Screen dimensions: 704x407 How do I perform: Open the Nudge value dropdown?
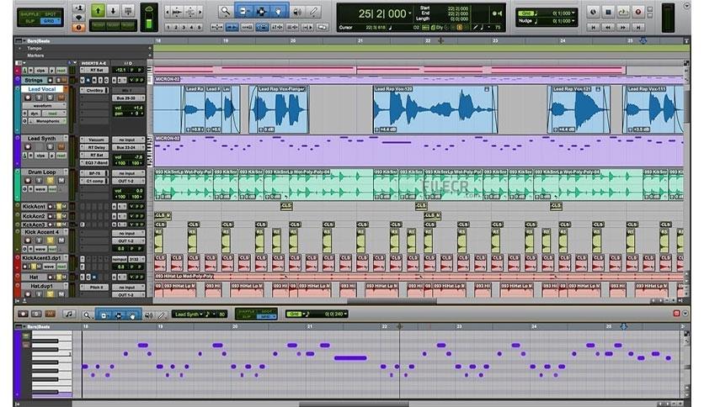pyautogui.click(x=573, y=21)
